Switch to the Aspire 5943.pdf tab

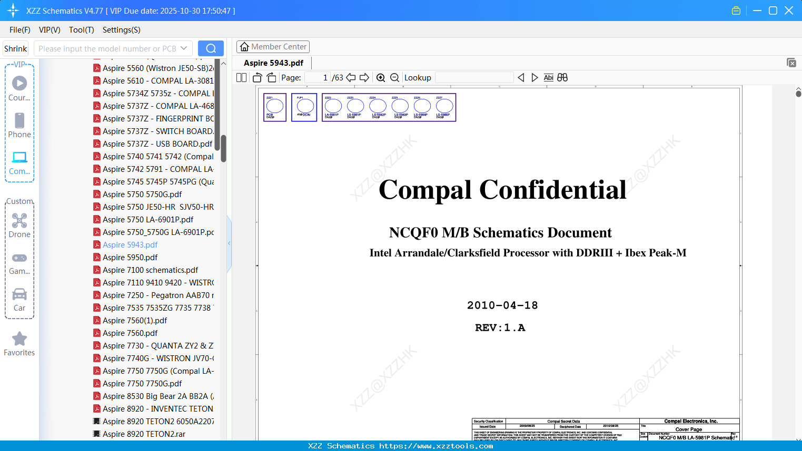(274, 63)
